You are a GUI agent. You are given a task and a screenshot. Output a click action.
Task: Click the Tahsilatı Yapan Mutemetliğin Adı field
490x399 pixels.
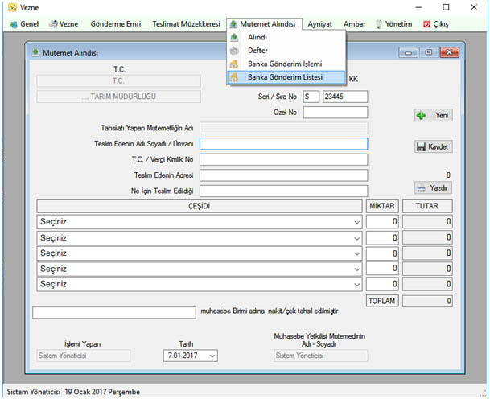283,128
